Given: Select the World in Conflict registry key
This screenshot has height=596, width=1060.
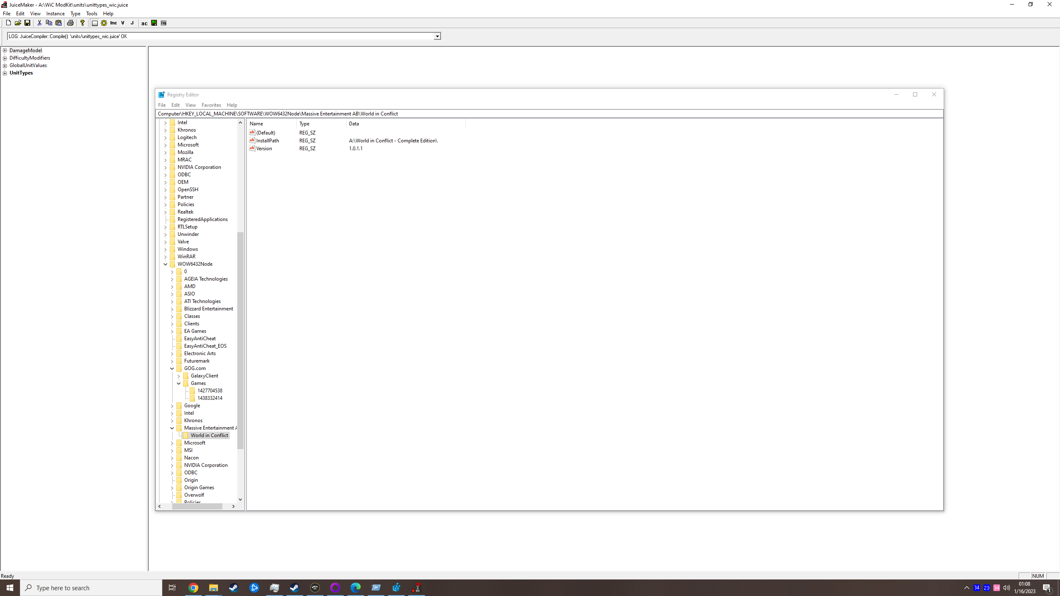Looking at the screenshot, I should [209, 435].
